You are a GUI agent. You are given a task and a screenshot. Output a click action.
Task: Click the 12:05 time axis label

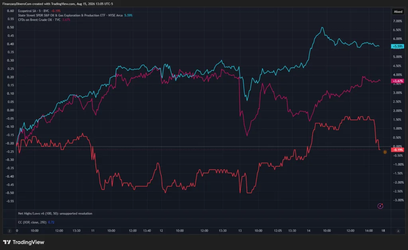pos(278,231)
